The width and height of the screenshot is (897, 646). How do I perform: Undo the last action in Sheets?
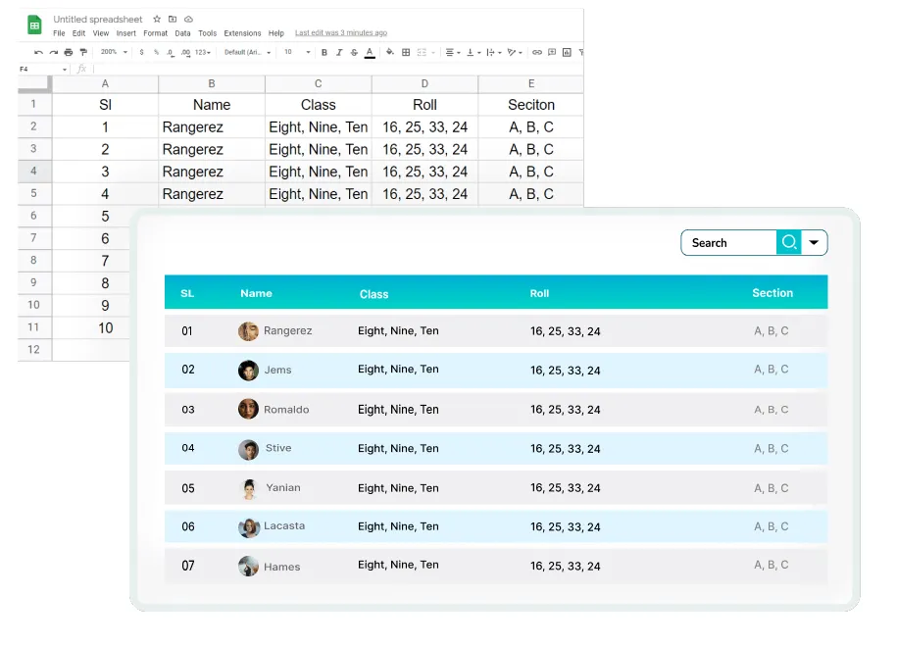coord(38,52)
